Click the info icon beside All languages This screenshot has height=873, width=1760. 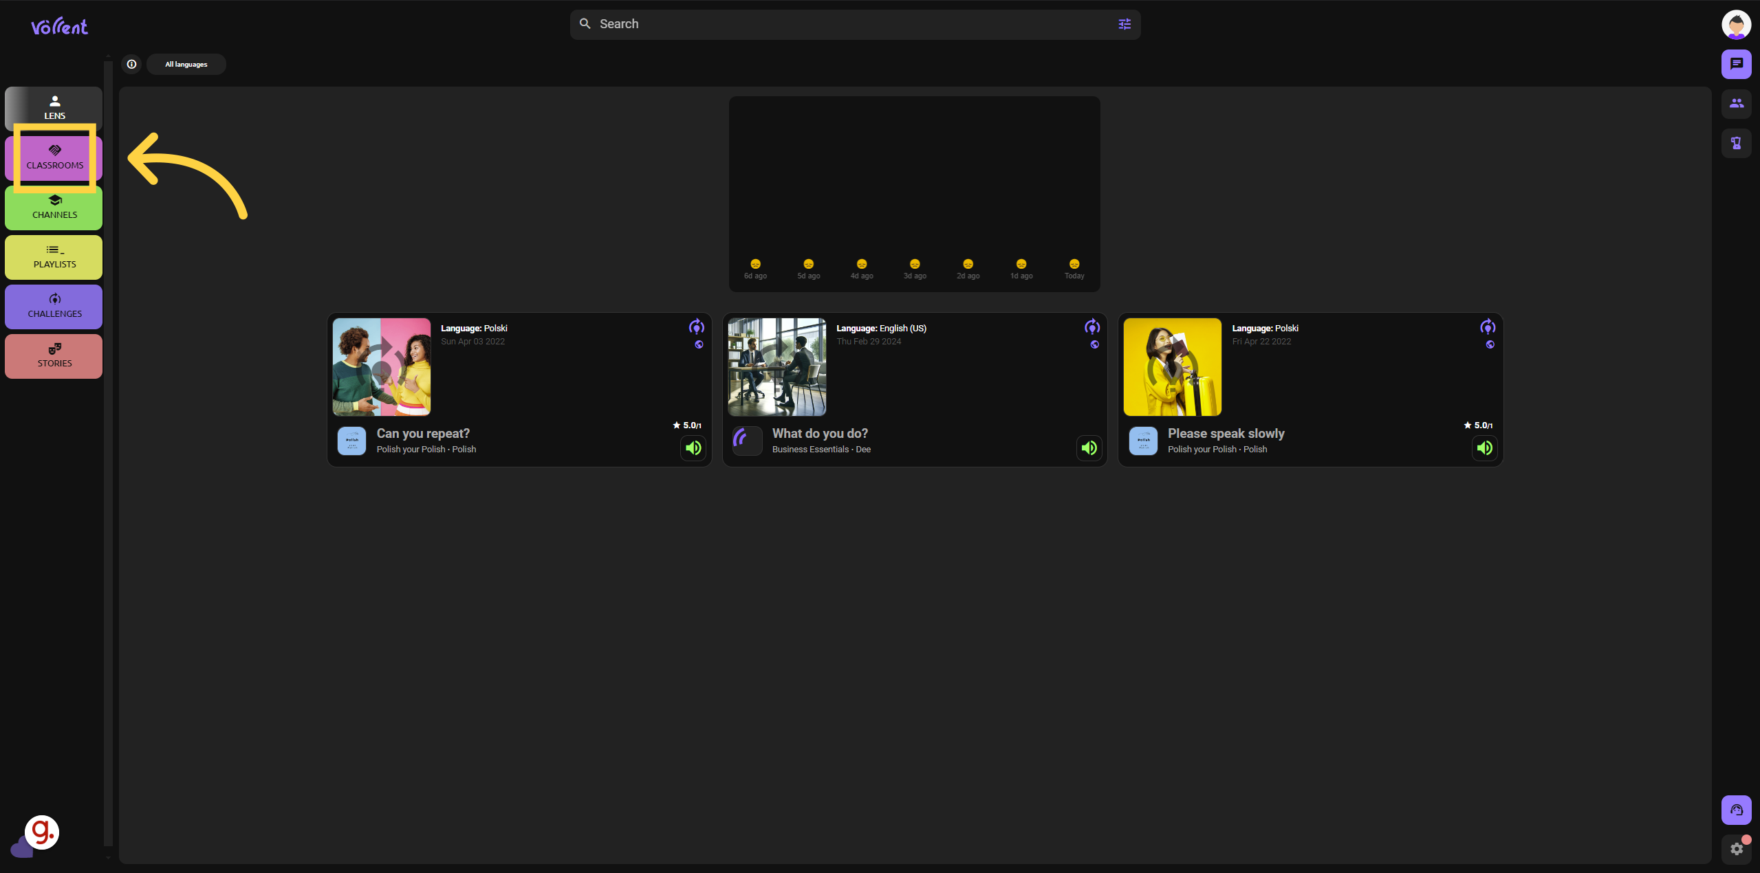[x=131, y=64]
